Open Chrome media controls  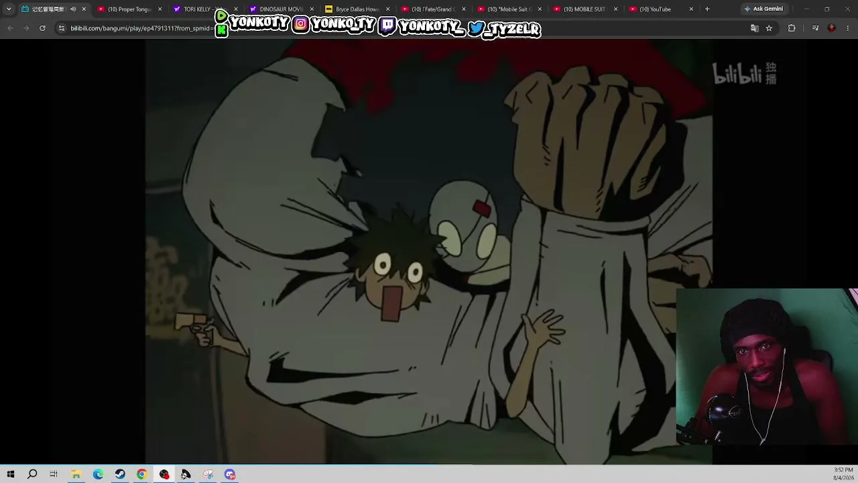click(x=815, y=28)
